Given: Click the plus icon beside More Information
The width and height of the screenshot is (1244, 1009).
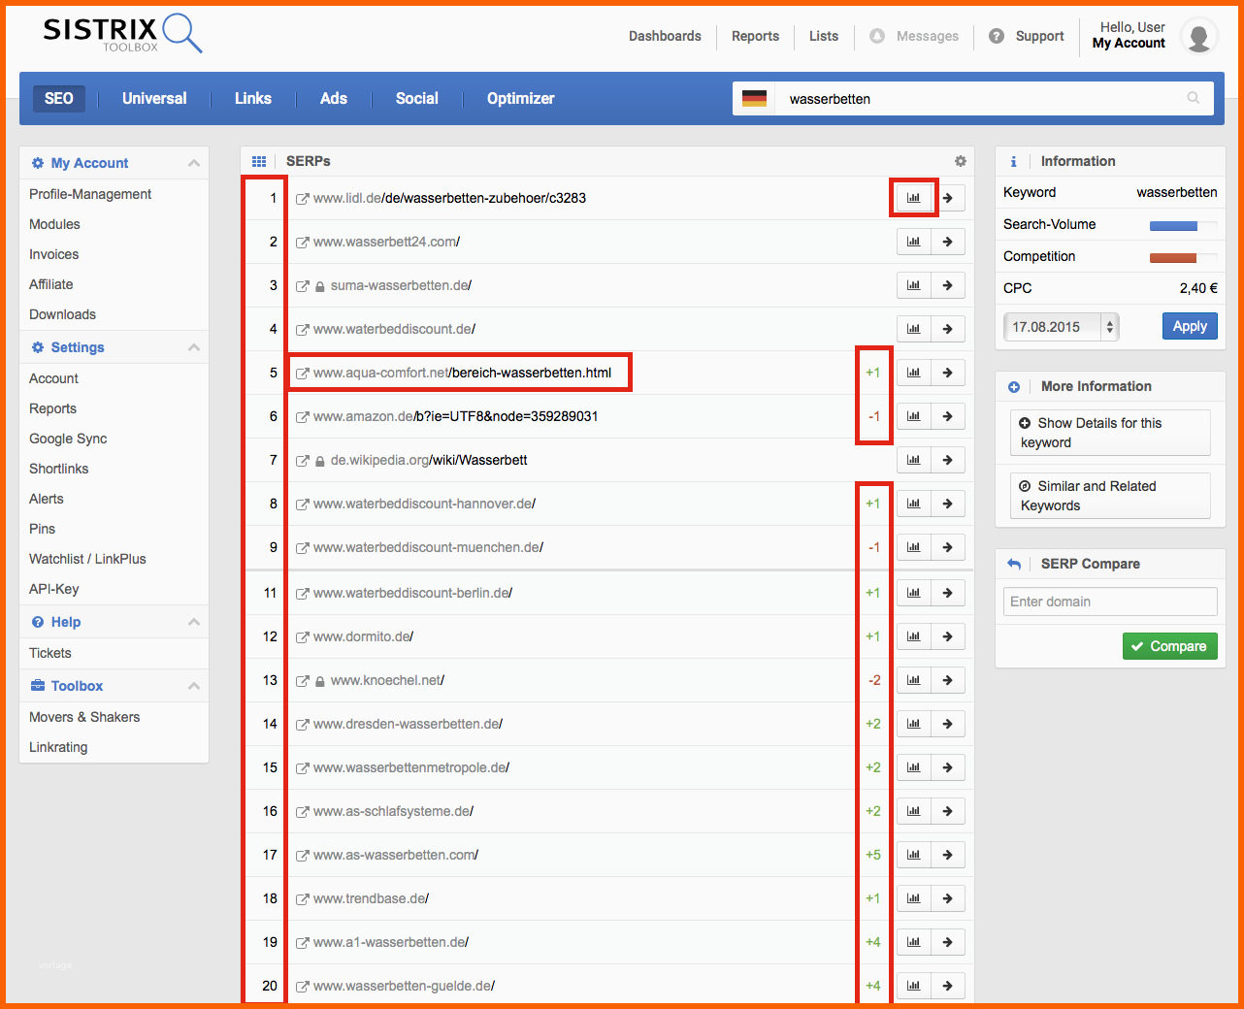Looking at the screenshot, I should [x=1014, y=387].
